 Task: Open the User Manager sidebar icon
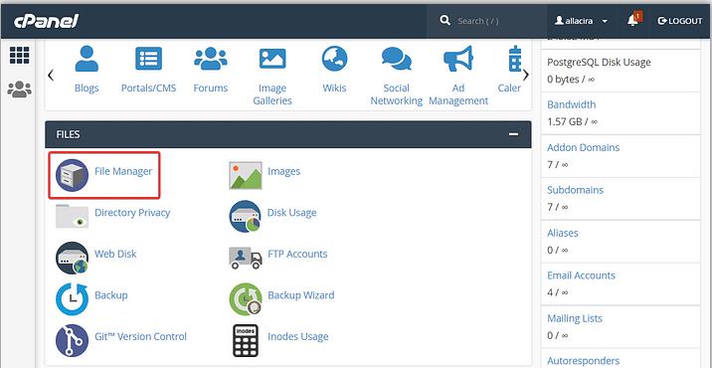click(20, 90)
